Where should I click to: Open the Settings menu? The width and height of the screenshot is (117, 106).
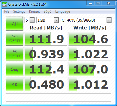(19, 11)
